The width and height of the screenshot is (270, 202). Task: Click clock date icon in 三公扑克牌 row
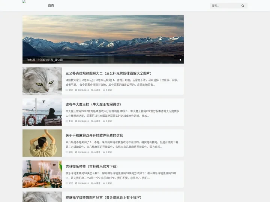tap(76, 90)
